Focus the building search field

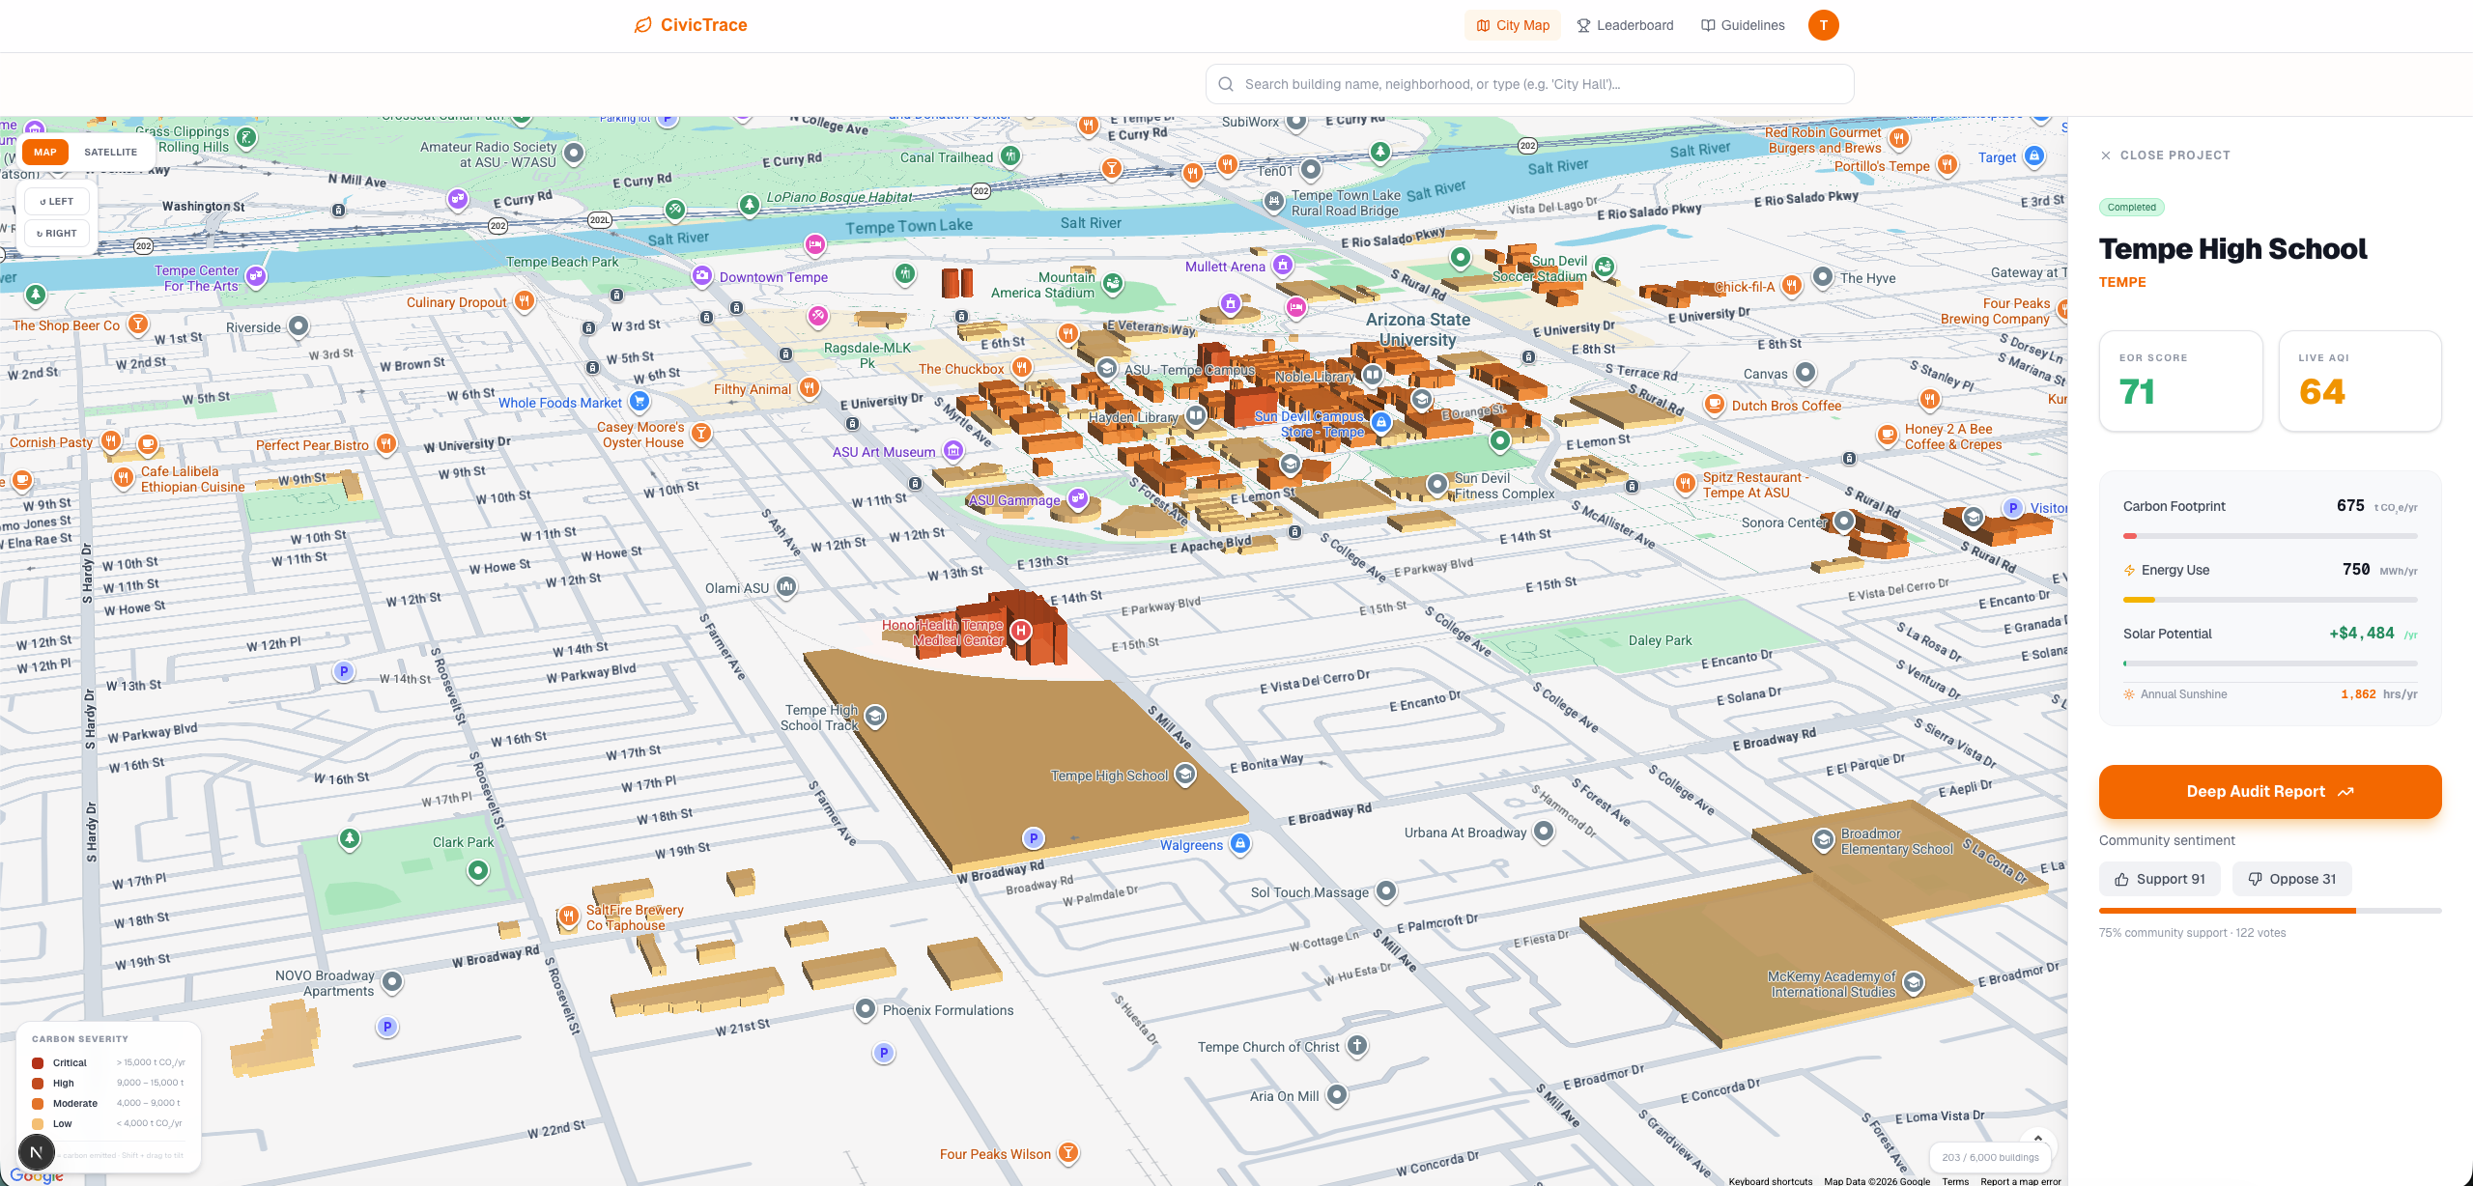point(1529,84)
